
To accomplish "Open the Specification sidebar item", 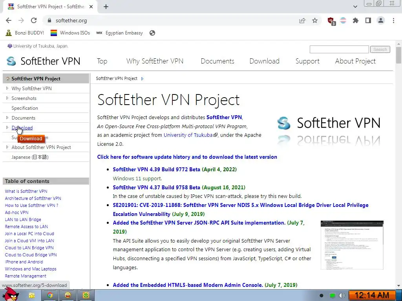I will (25, 108).
